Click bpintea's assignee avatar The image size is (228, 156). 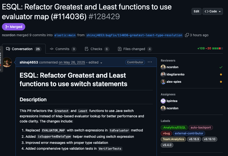[x=163, y=101]
